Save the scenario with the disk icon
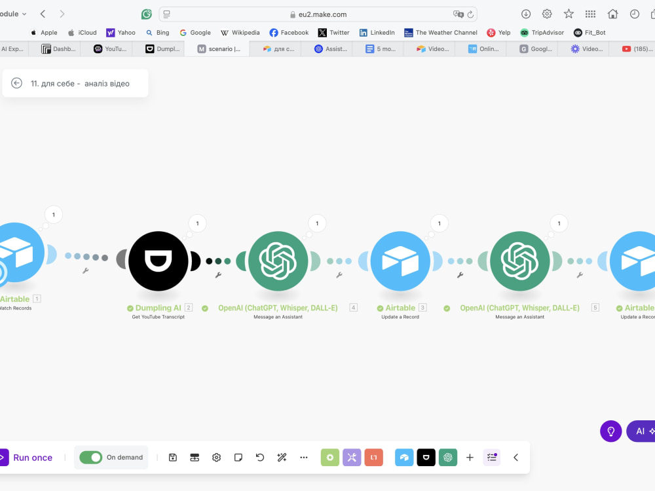 172,458
